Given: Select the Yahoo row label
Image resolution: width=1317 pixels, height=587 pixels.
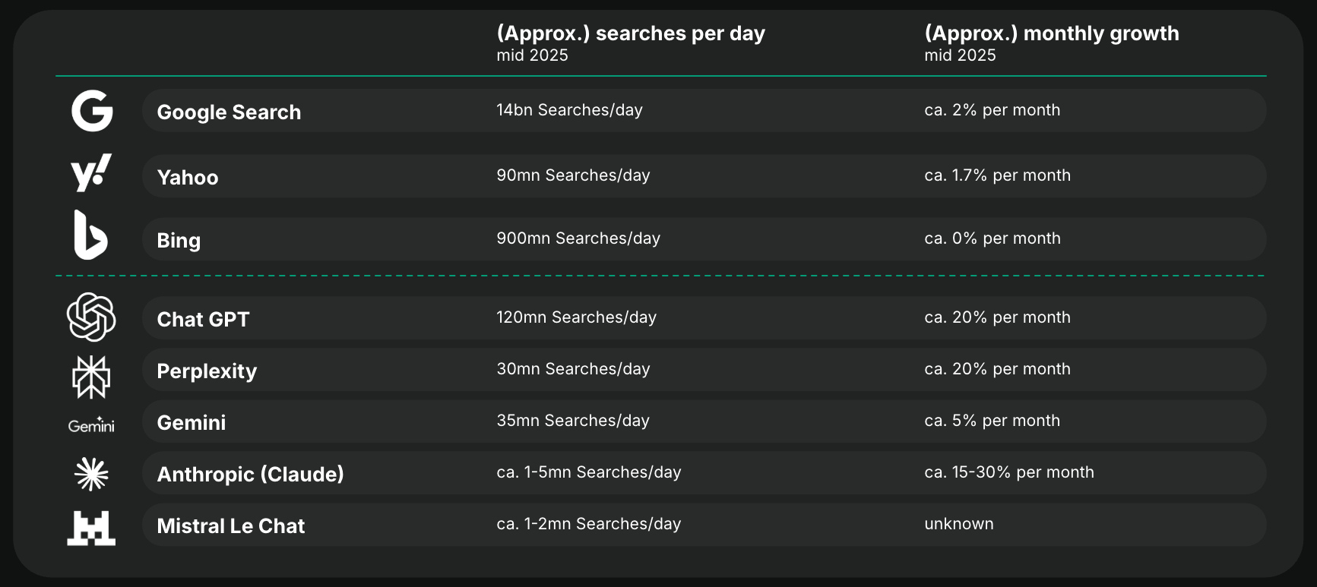Looking at the screenshot, I should click(188, 178).
